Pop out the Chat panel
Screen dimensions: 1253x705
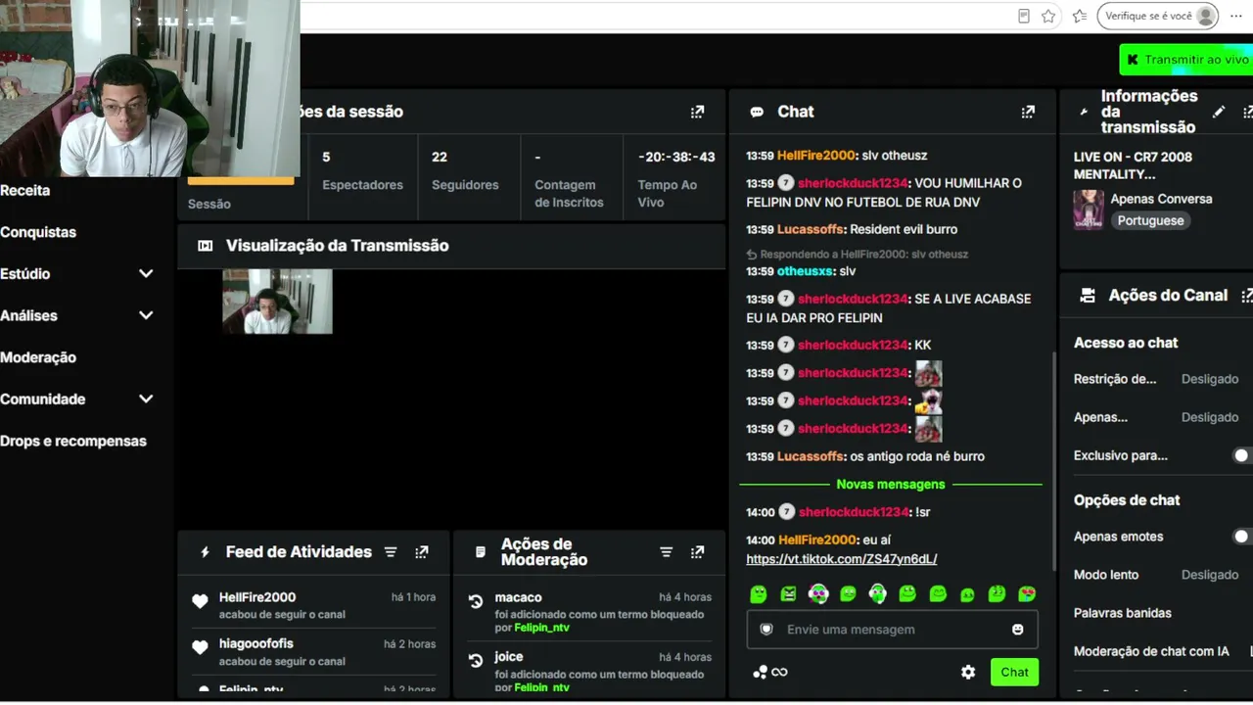[1028, 112]
